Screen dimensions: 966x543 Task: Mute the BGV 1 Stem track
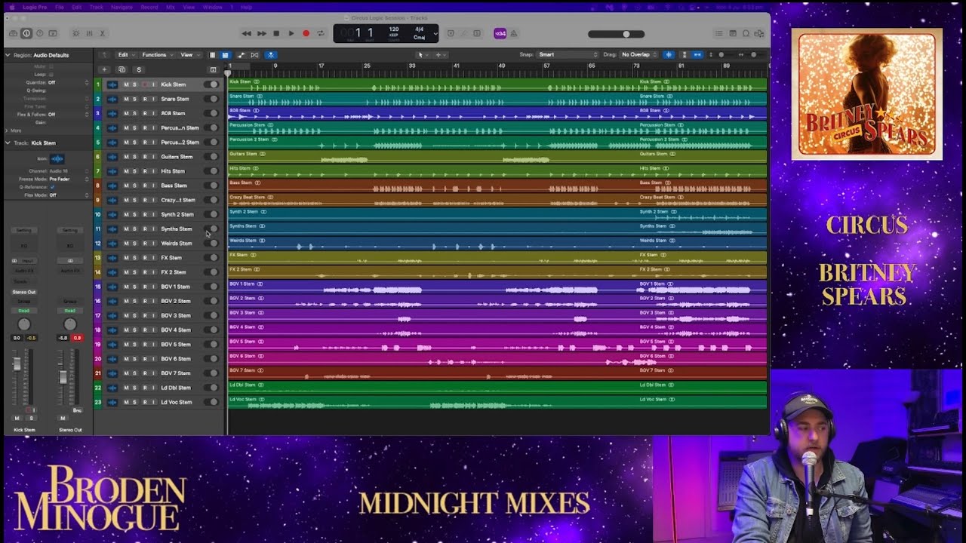(x=126, y=287)
